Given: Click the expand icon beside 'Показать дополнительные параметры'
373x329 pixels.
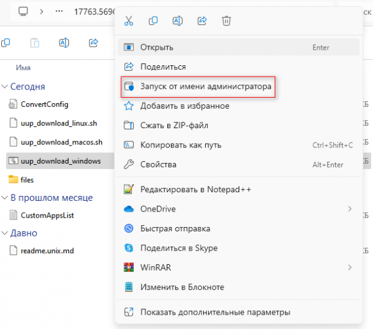Looking at the screenshot, I should tap(129, 312).
